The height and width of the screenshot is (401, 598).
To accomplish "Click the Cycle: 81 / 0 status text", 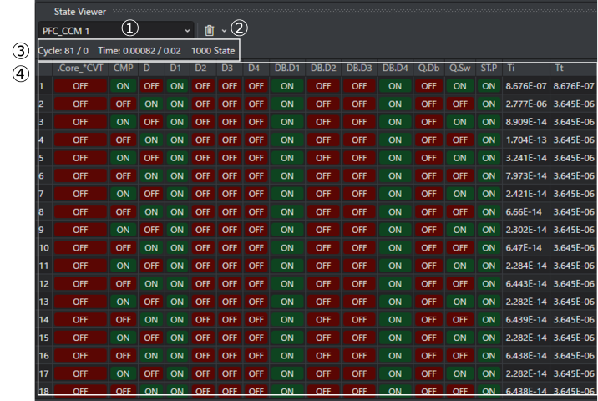I will point(63,51).
